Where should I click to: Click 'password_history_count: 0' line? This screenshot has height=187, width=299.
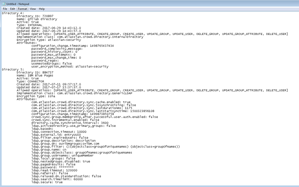pos(54,52)
